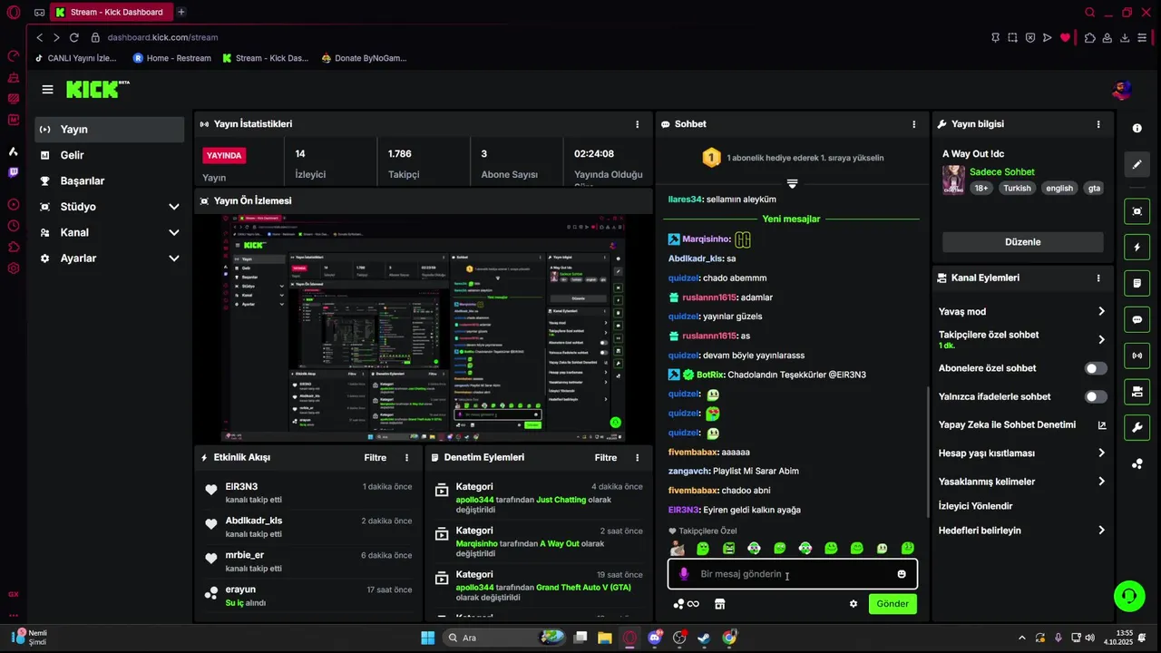The height and width of the screenshot is (653, 1161).
Task: Click the purple microphone icon in chat input
Action: [684, 574]
